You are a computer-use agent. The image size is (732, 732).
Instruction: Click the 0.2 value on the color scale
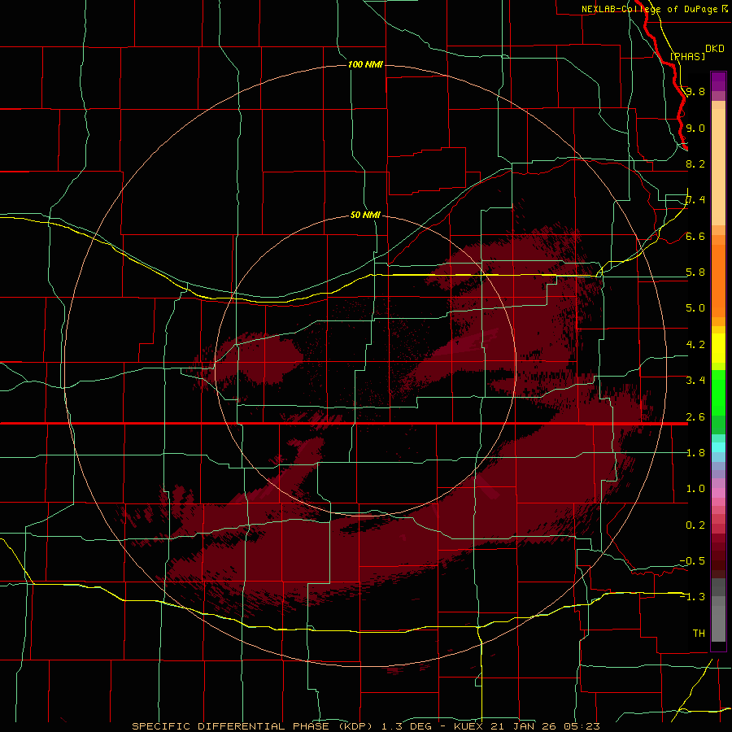coord(695,525)
